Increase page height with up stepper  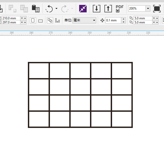(x=25, y=22)
